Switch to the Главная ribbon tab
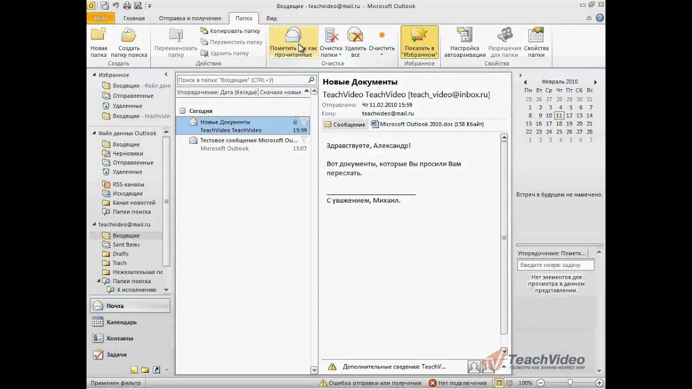The image size is (692, 389). 134,18
